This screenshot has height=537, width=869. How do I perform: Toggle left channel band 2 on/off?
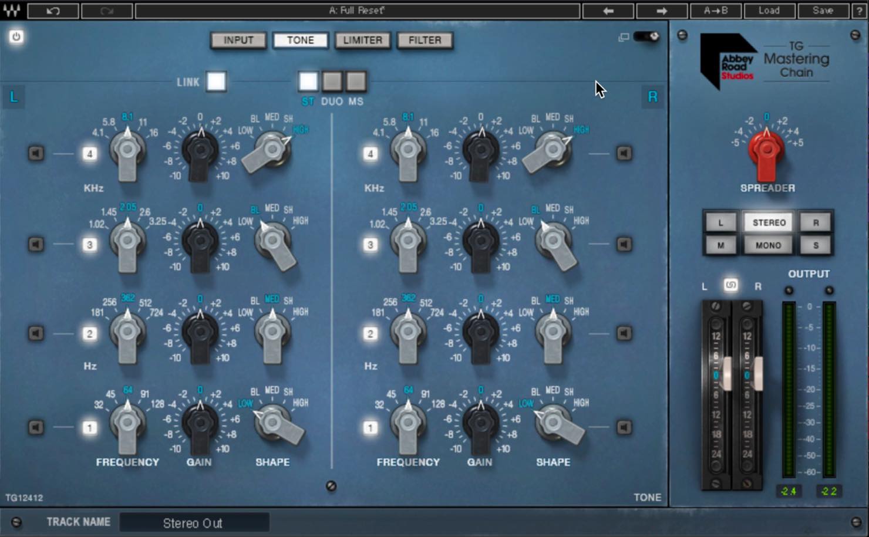89,334
